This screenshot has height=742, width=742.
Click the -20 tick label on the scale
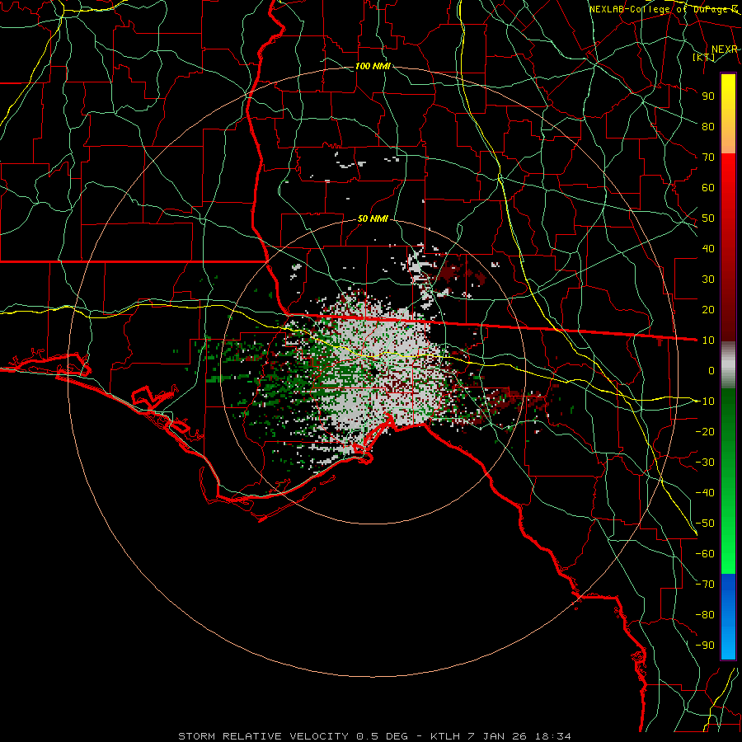click(x=705, y=432)
